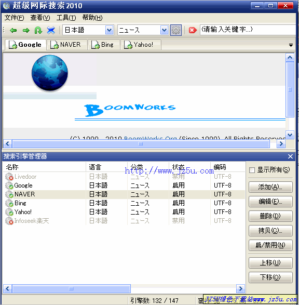Click the 删除(D) button
Image resolution: width=299 pixels, height=305 pixels.
(x=270, y=216)
